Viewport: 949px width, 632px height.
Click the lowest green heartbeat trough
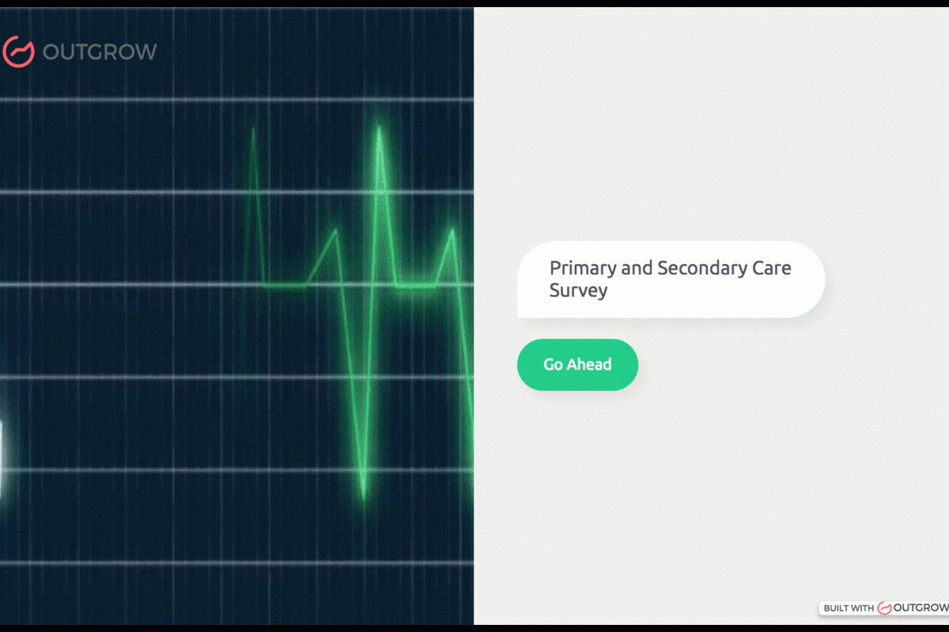pos(363,496)
